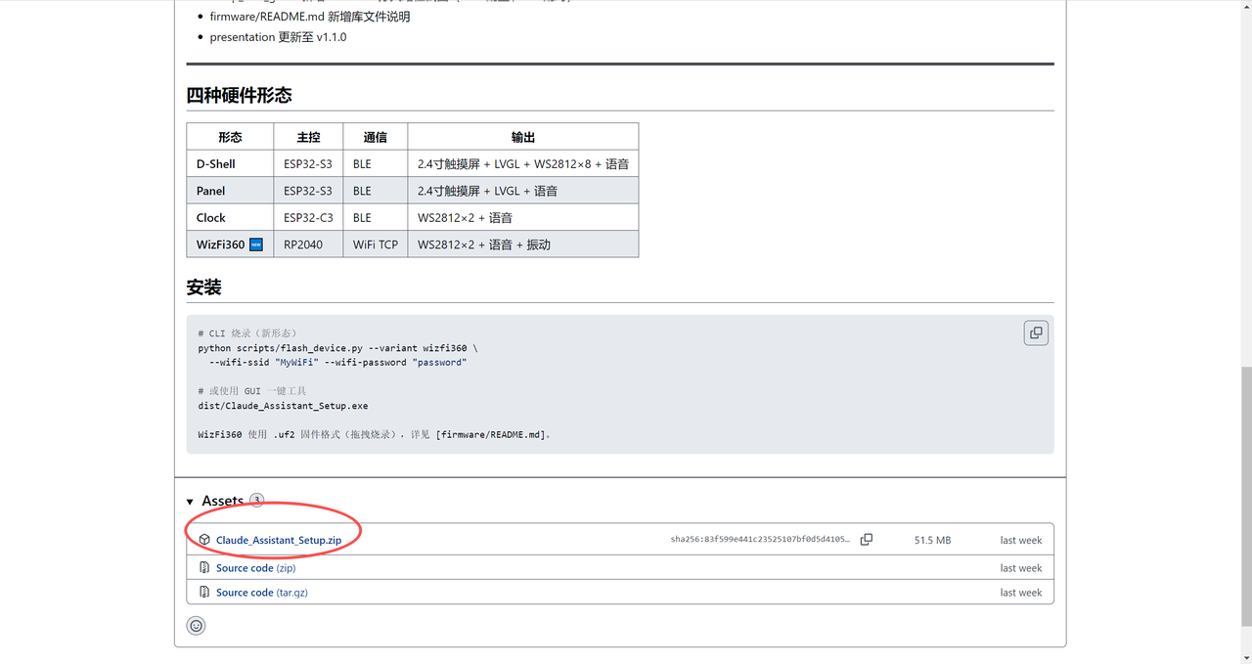Click the 主控 column header
The image size is (1252, 664).
click(x=308, y=137)
